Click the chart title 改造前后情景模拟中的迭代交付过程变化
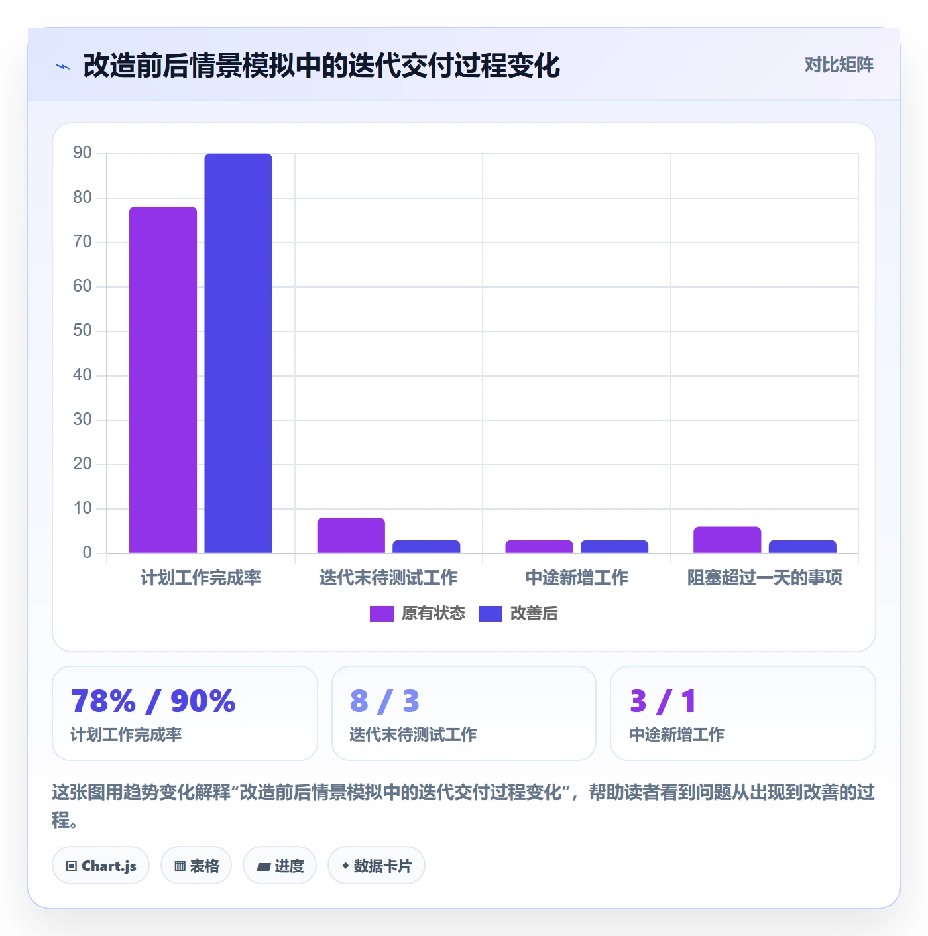This screenshot has height=936, width=928. tap(321, 66)
